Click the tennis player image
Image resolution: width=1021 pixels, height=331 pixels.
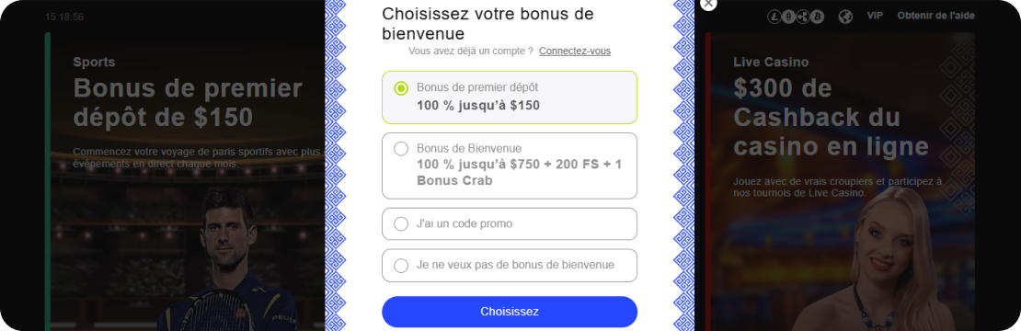tap(228, 260)
